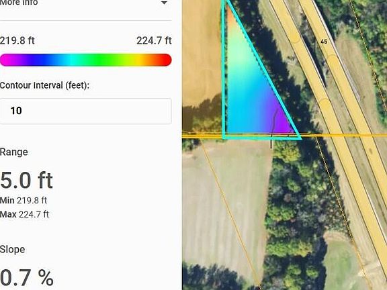Click the magenta end of elevation gradient
Image resolution: width=387 pixels, height=290 pixels.
coord(6,60)
